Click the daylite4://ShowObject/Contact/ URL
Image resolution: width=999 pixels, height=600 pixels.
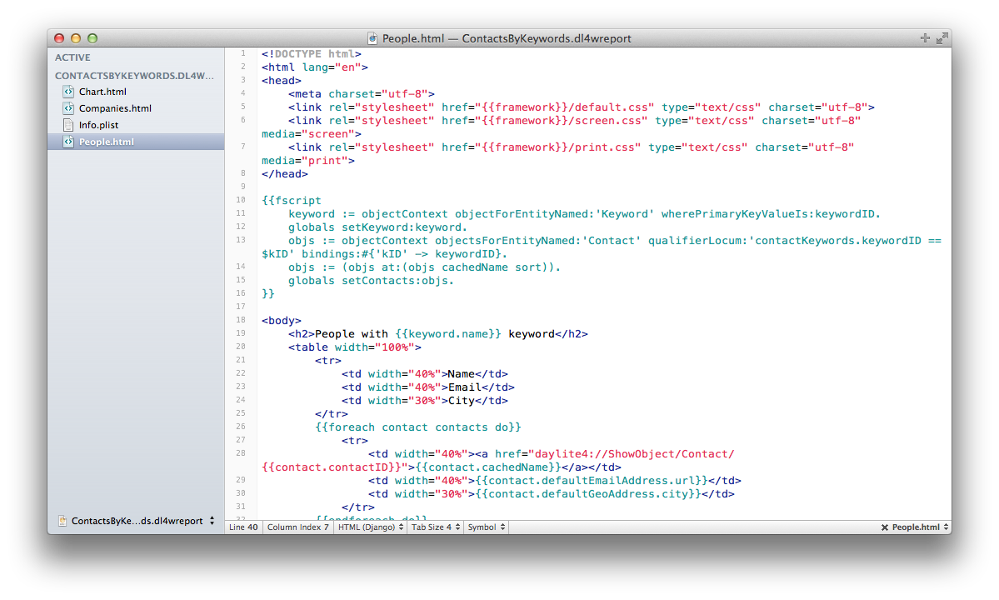point(635,454)
